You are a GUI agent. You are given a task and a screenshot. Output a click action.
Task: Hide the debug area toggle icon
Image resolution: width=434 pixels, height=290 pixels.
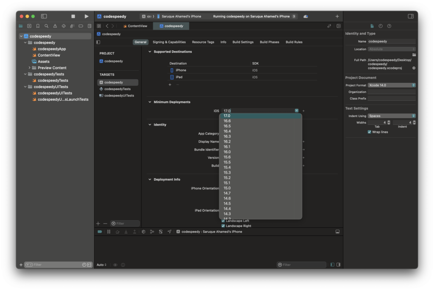point(337,232)
